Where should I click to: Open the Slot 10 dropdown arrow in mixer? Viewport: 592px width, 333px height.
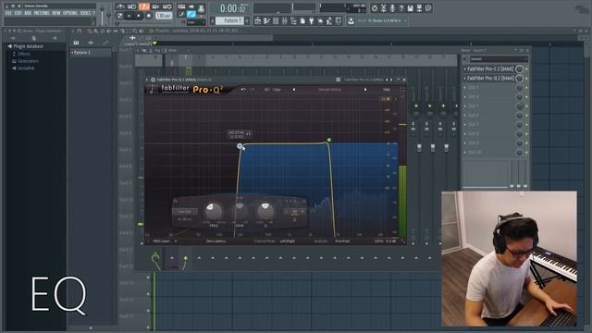coord(464,153)
